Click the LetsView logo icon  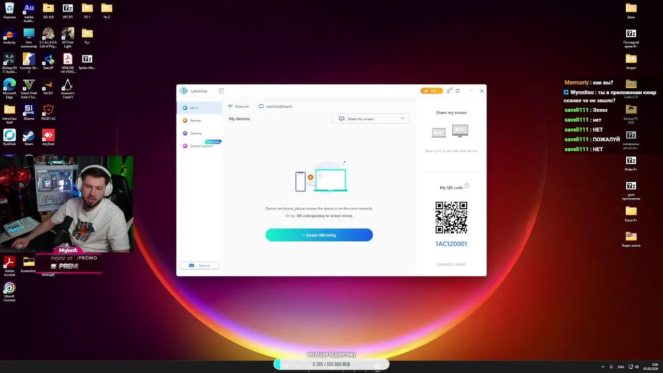coord(183,91)
